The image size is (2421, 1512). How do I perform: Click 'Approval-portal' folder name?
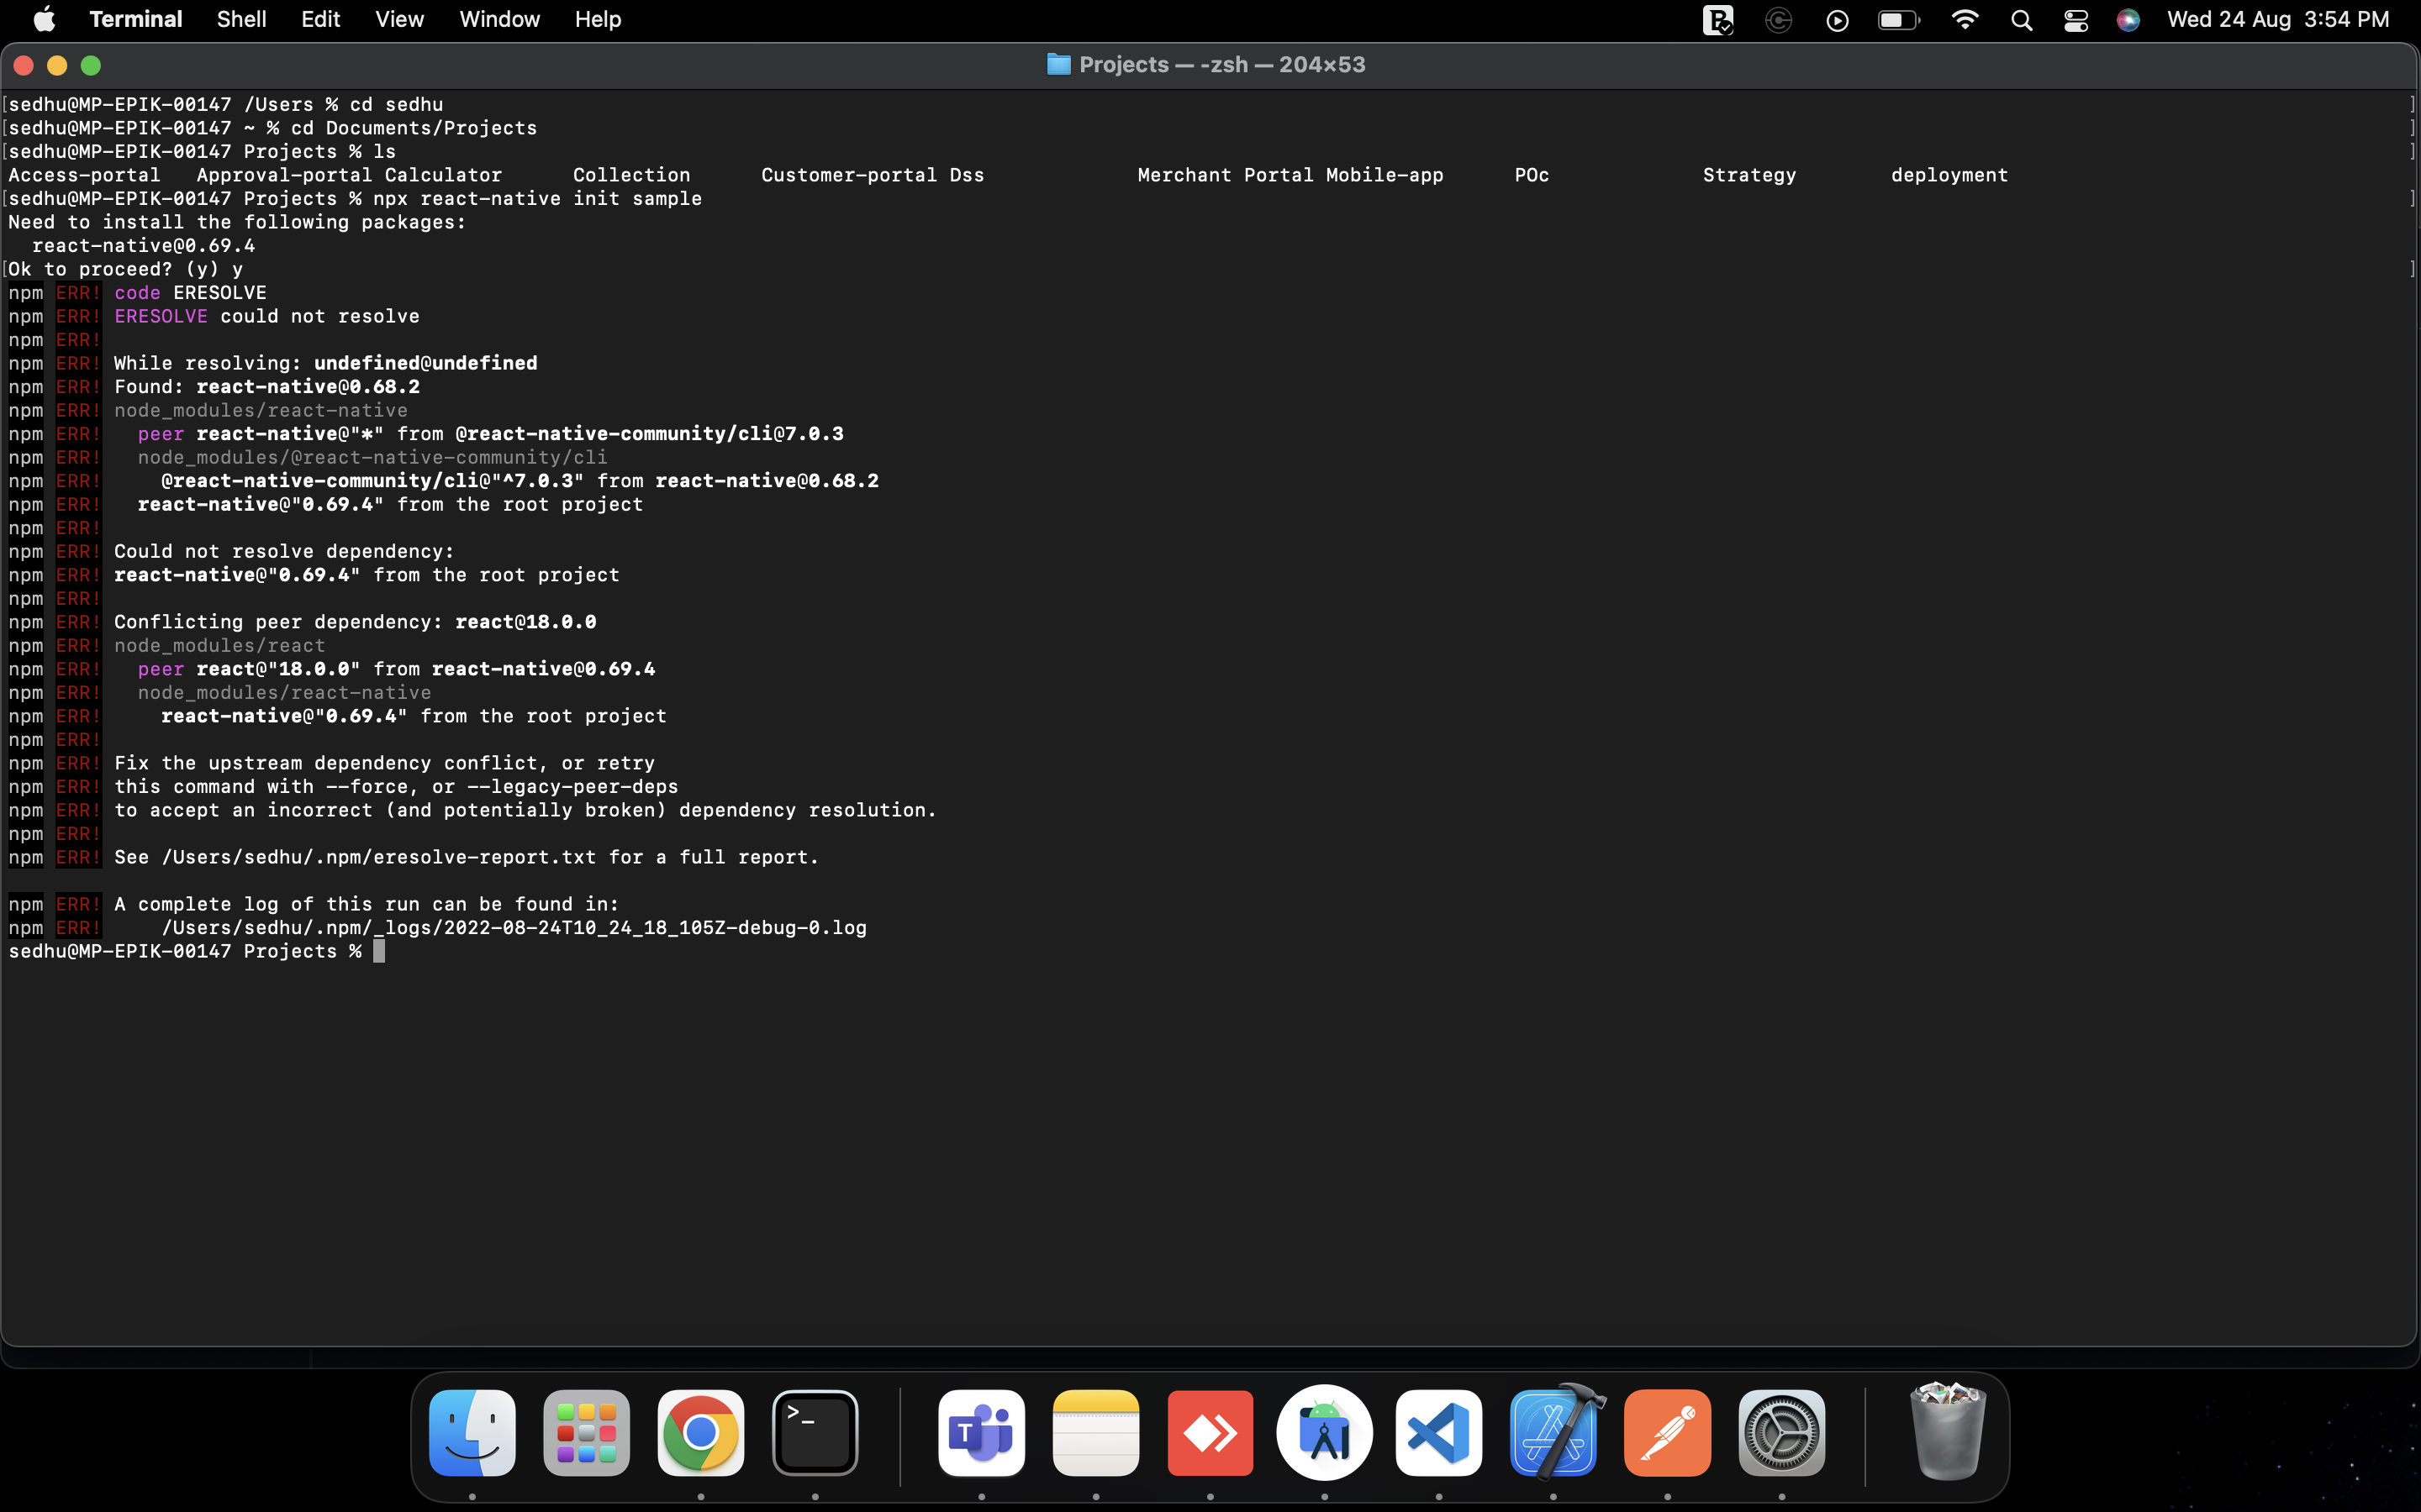point(284,175)
